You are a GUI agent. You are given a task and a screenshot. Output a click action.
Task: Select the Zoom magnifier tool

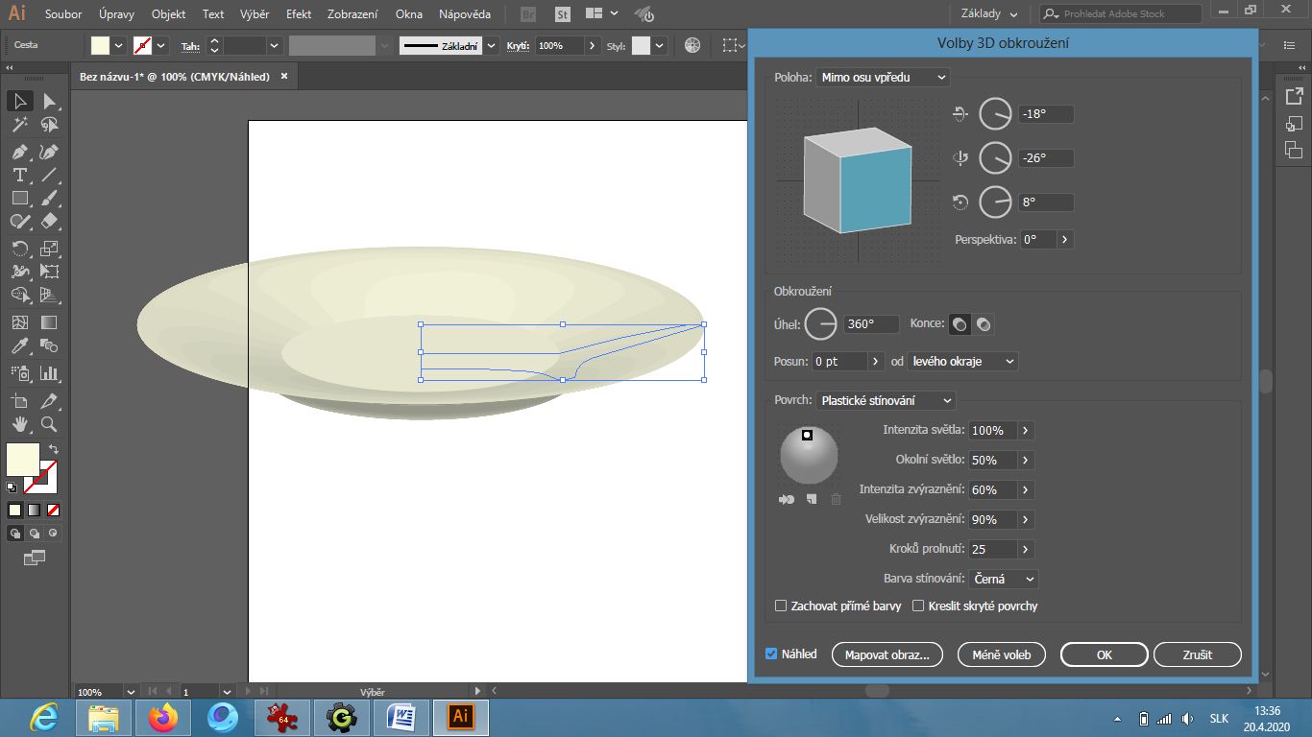[49, 424]
